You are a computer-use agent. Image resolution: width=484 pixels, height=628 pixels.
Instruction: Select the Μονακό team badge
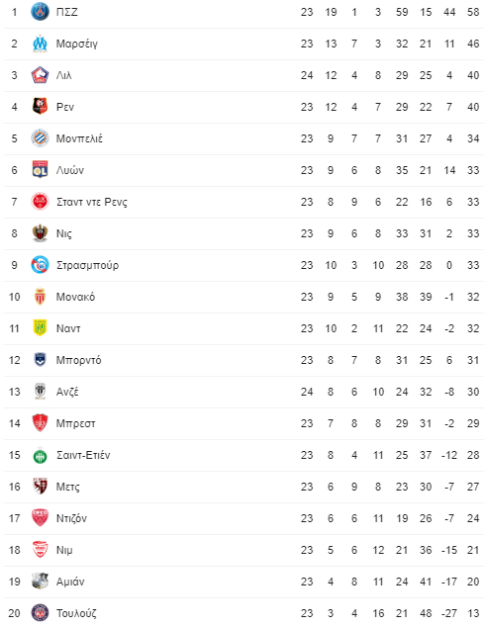(41, 297)
